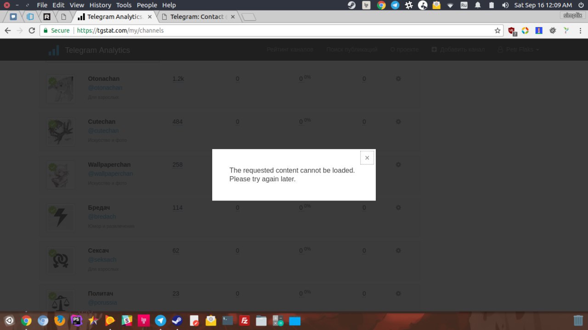Open the People menu

[147, 5]
